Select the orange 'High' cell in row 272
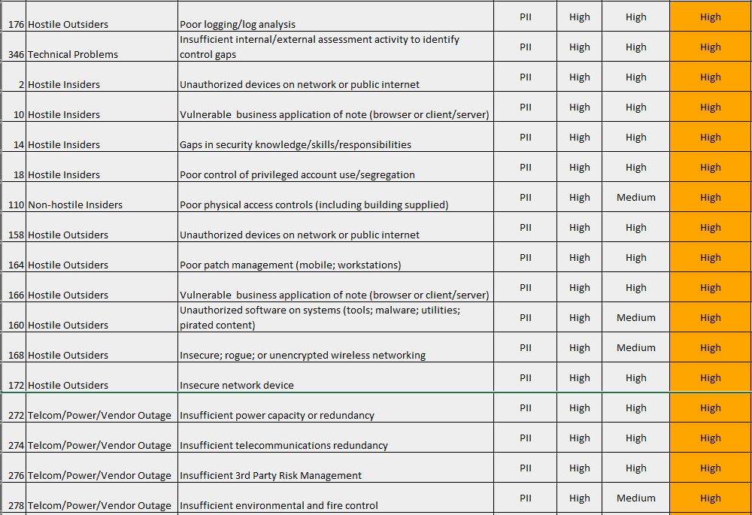 (711, 407)
